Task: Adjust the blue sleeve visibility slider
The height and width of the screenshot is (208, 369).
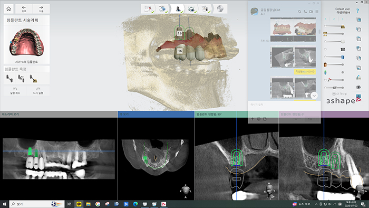Action: click(x=334, y=57)
